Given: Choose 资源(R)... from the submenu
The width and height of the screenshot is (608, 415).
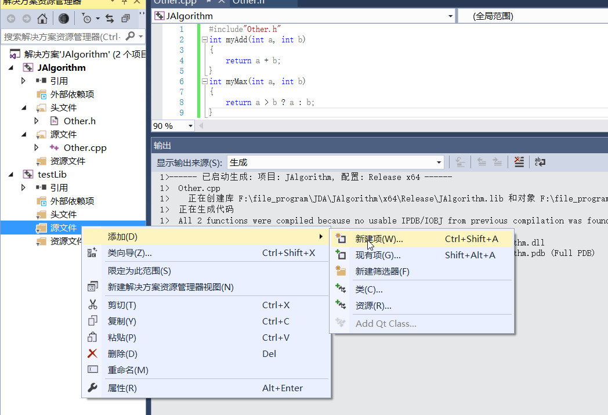Looking at the screenshot, I should (x=422, y=306).
